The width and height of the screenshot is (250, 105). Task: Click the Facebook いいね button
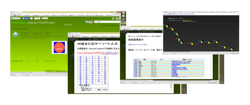(x=26, y=19)
